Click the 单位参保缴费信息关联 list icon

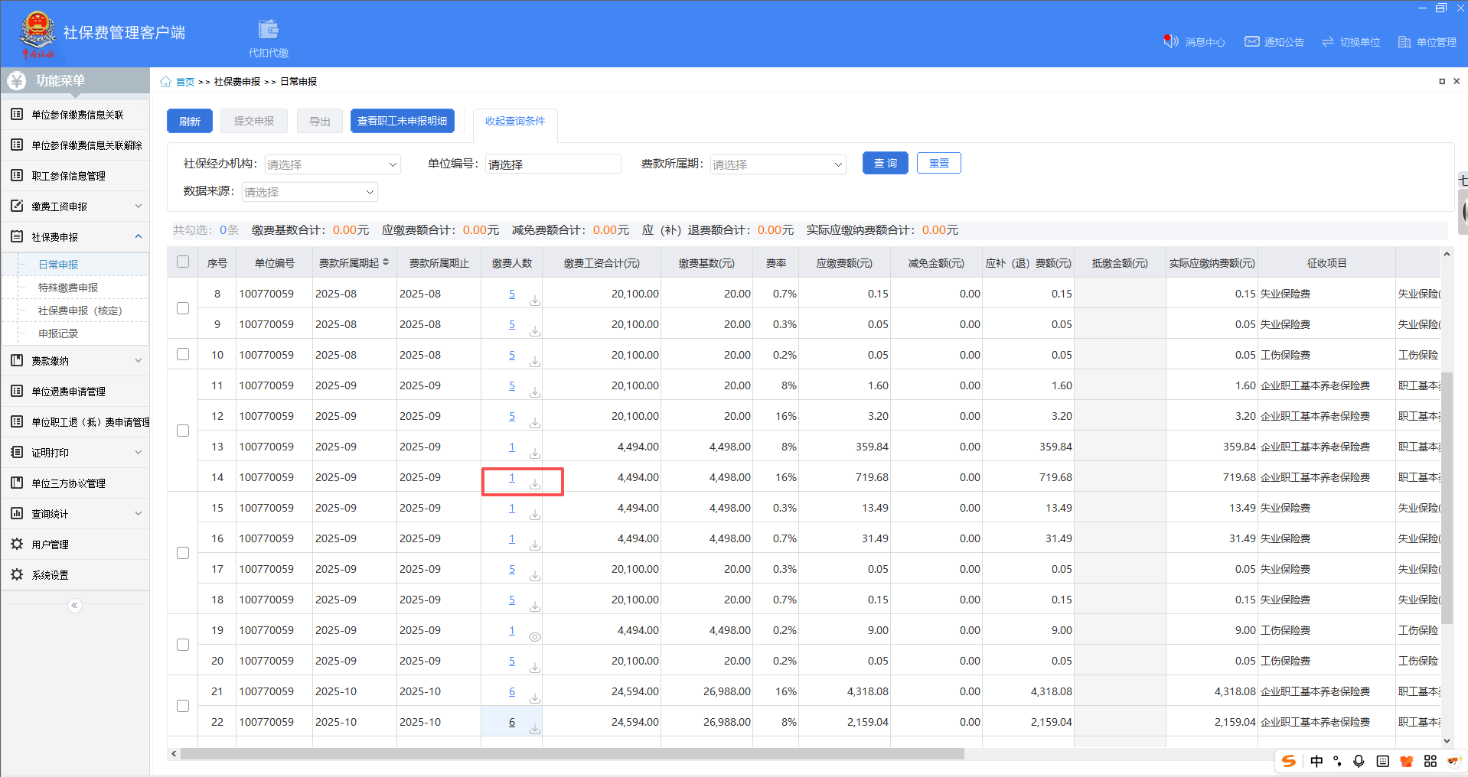pos(17,114)
